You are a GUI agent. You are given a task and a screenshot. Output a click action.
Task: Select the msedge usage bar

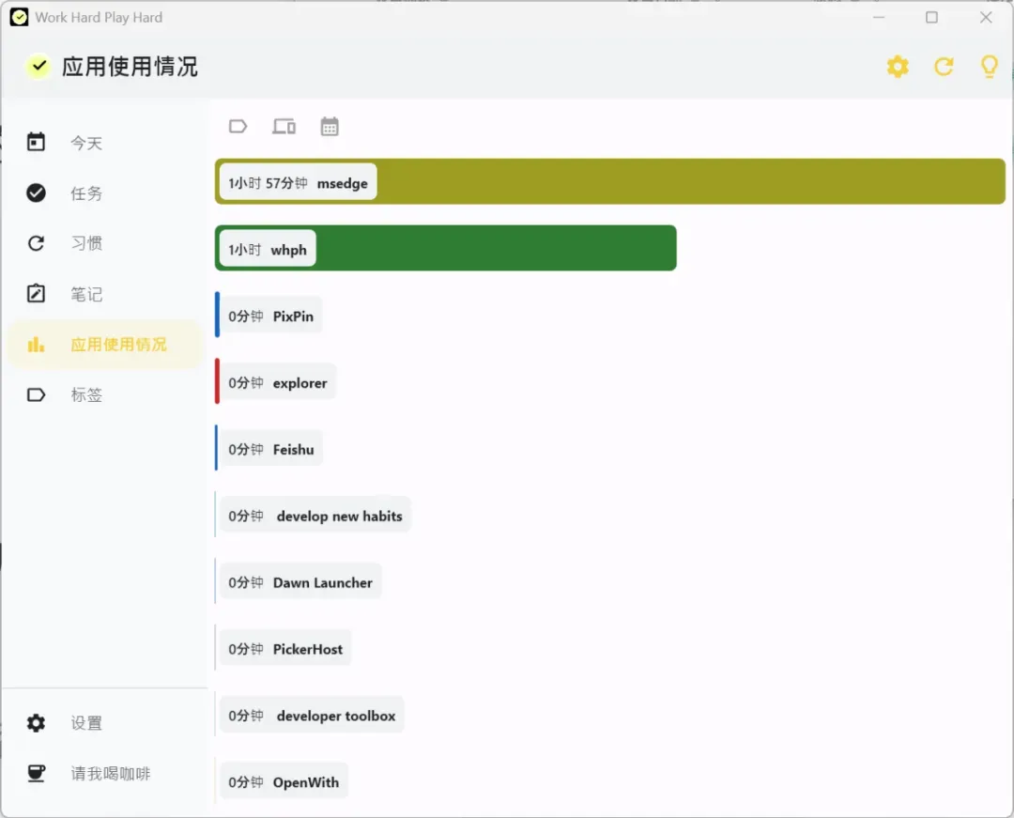[x=610, y=181]
